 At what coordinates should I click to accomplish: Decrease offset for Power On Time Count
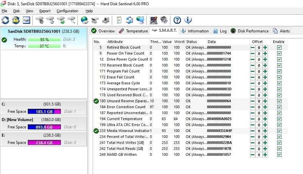point(253,54)
